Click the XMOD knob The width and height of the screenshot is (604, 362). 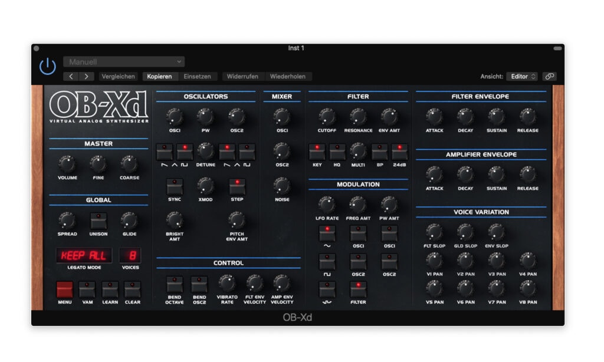point(206,186)
